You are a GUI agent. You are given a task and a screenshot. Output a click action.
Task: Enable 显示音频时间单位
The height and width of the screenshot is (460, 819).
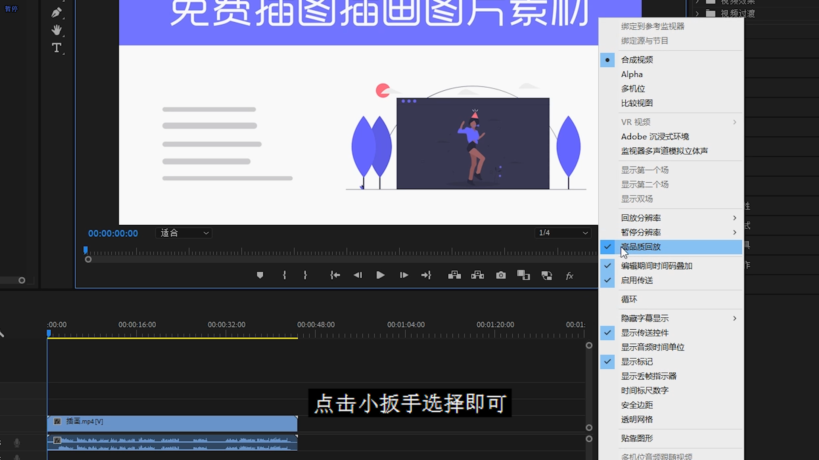tap(671, 347)
